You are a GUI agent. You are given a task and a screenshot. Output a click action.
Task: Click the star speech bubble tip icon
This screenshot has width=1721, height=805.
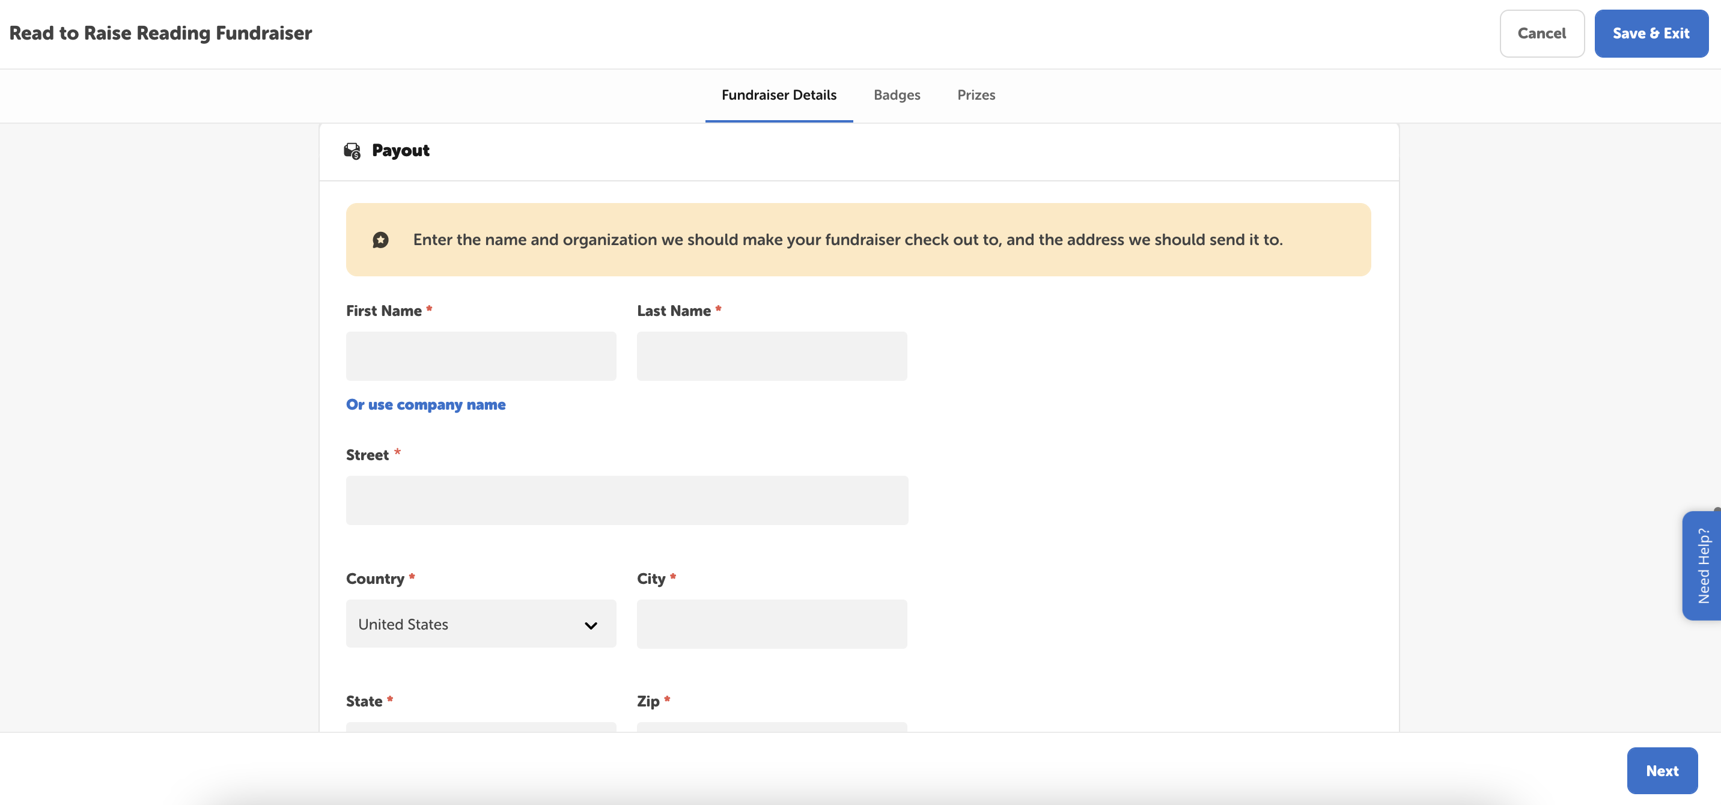click(381, 240)
